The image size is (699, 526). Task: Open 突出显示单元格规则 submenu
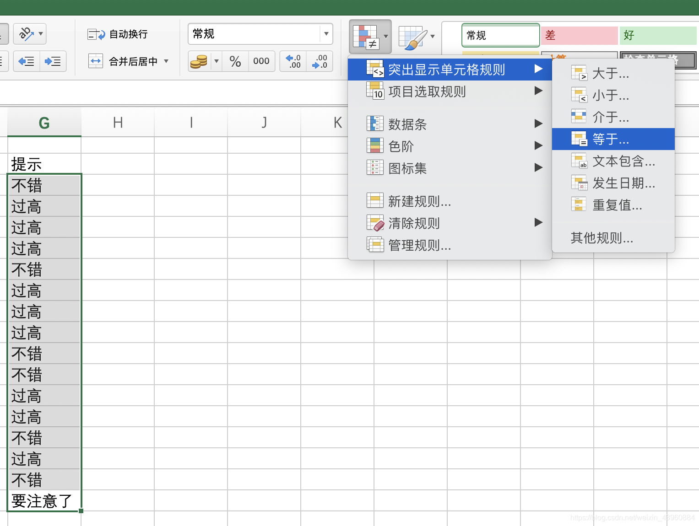[450, 70]
